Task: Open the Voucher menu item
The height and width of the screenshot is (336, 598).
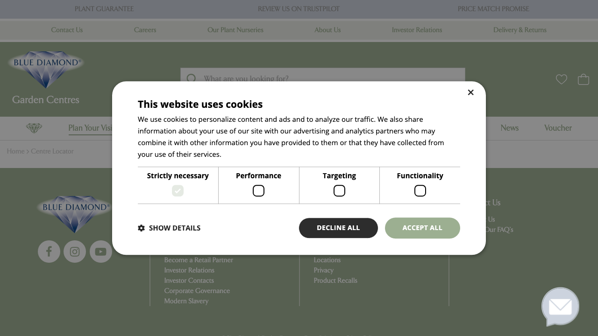Action: [558, 128]
